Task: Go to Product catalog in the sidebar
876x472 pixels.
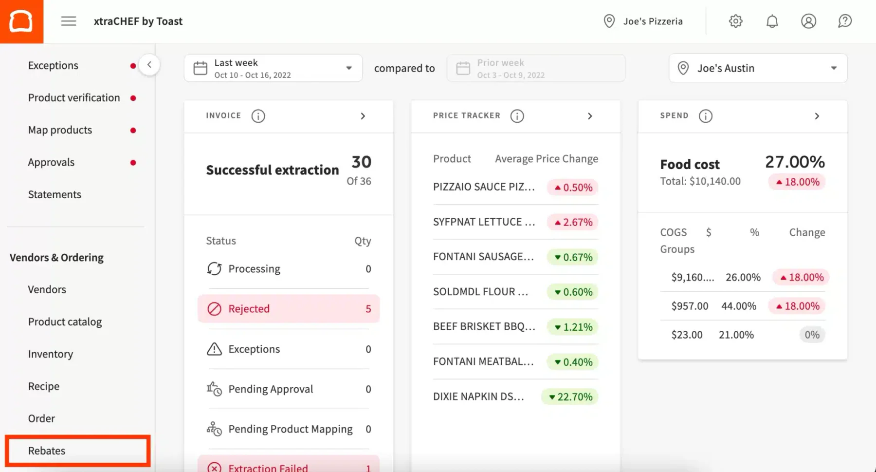Action: tap(65, 321)
